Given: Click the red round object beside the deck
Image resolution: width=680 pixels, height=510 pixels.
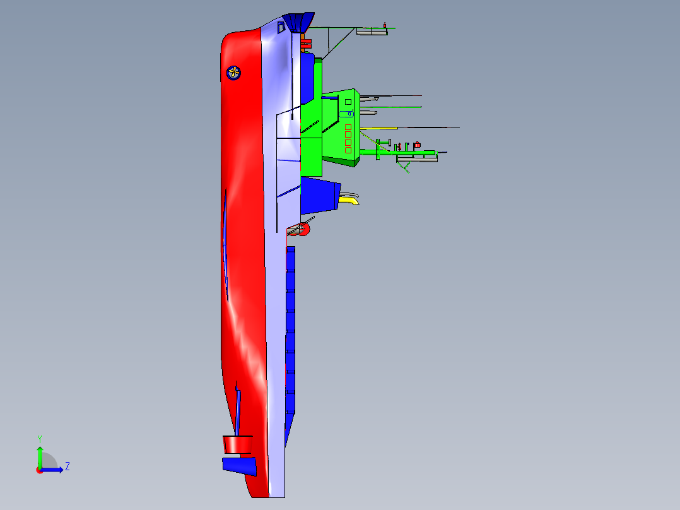Looking at the screenshot, I should pyautogui.click(x=304, y=229).
